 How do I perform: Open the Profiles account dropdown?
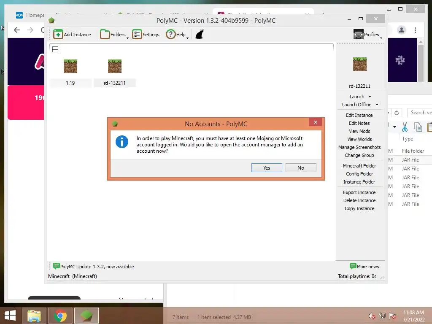pyautogui.click(x=368, y=35)
